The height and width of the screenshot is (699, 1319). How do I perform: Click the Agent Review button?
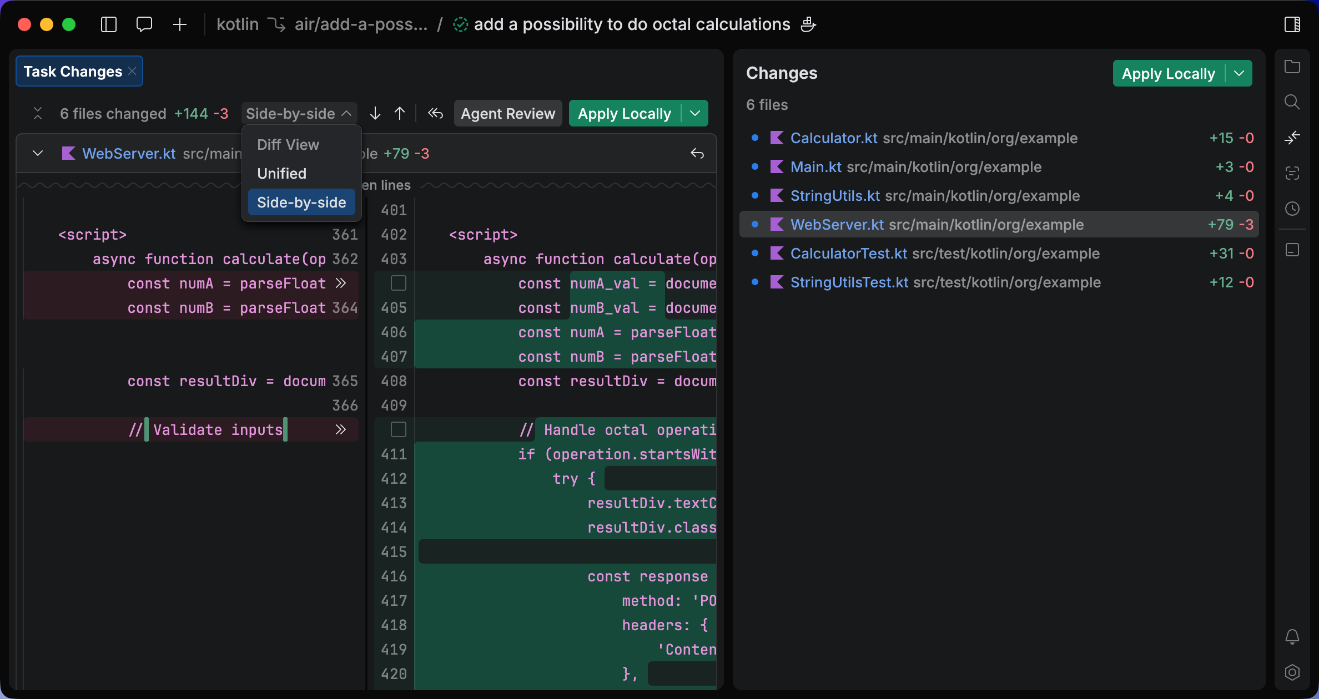click(507, 114)
